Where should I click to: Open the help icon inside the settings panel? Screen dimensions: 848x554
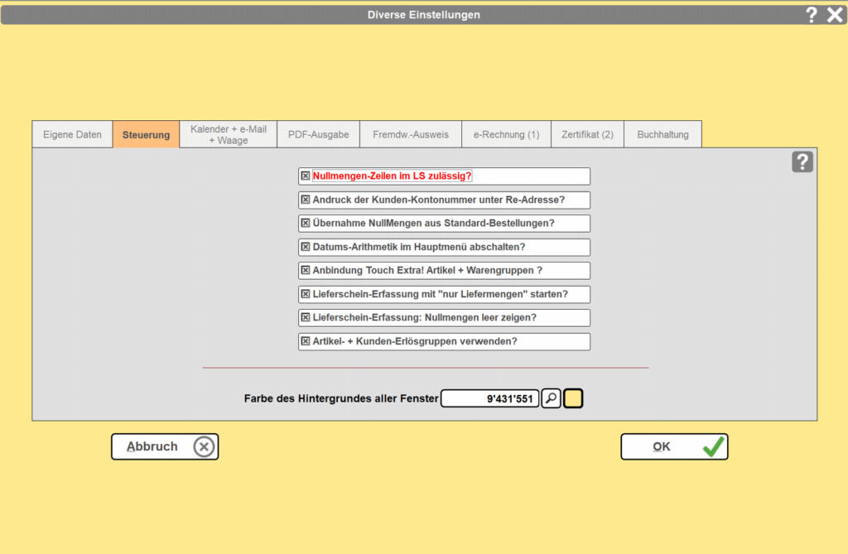coord(802,162)
